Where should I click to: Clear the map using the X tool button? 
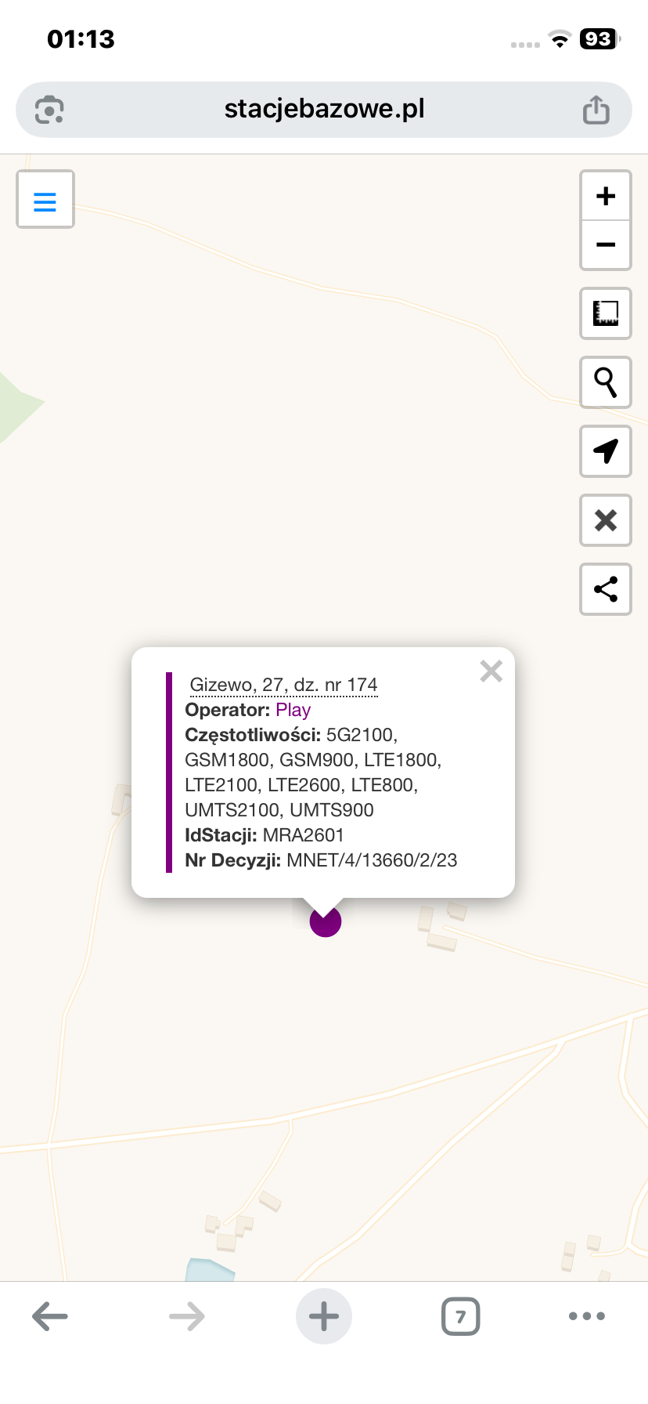[606, 520]
